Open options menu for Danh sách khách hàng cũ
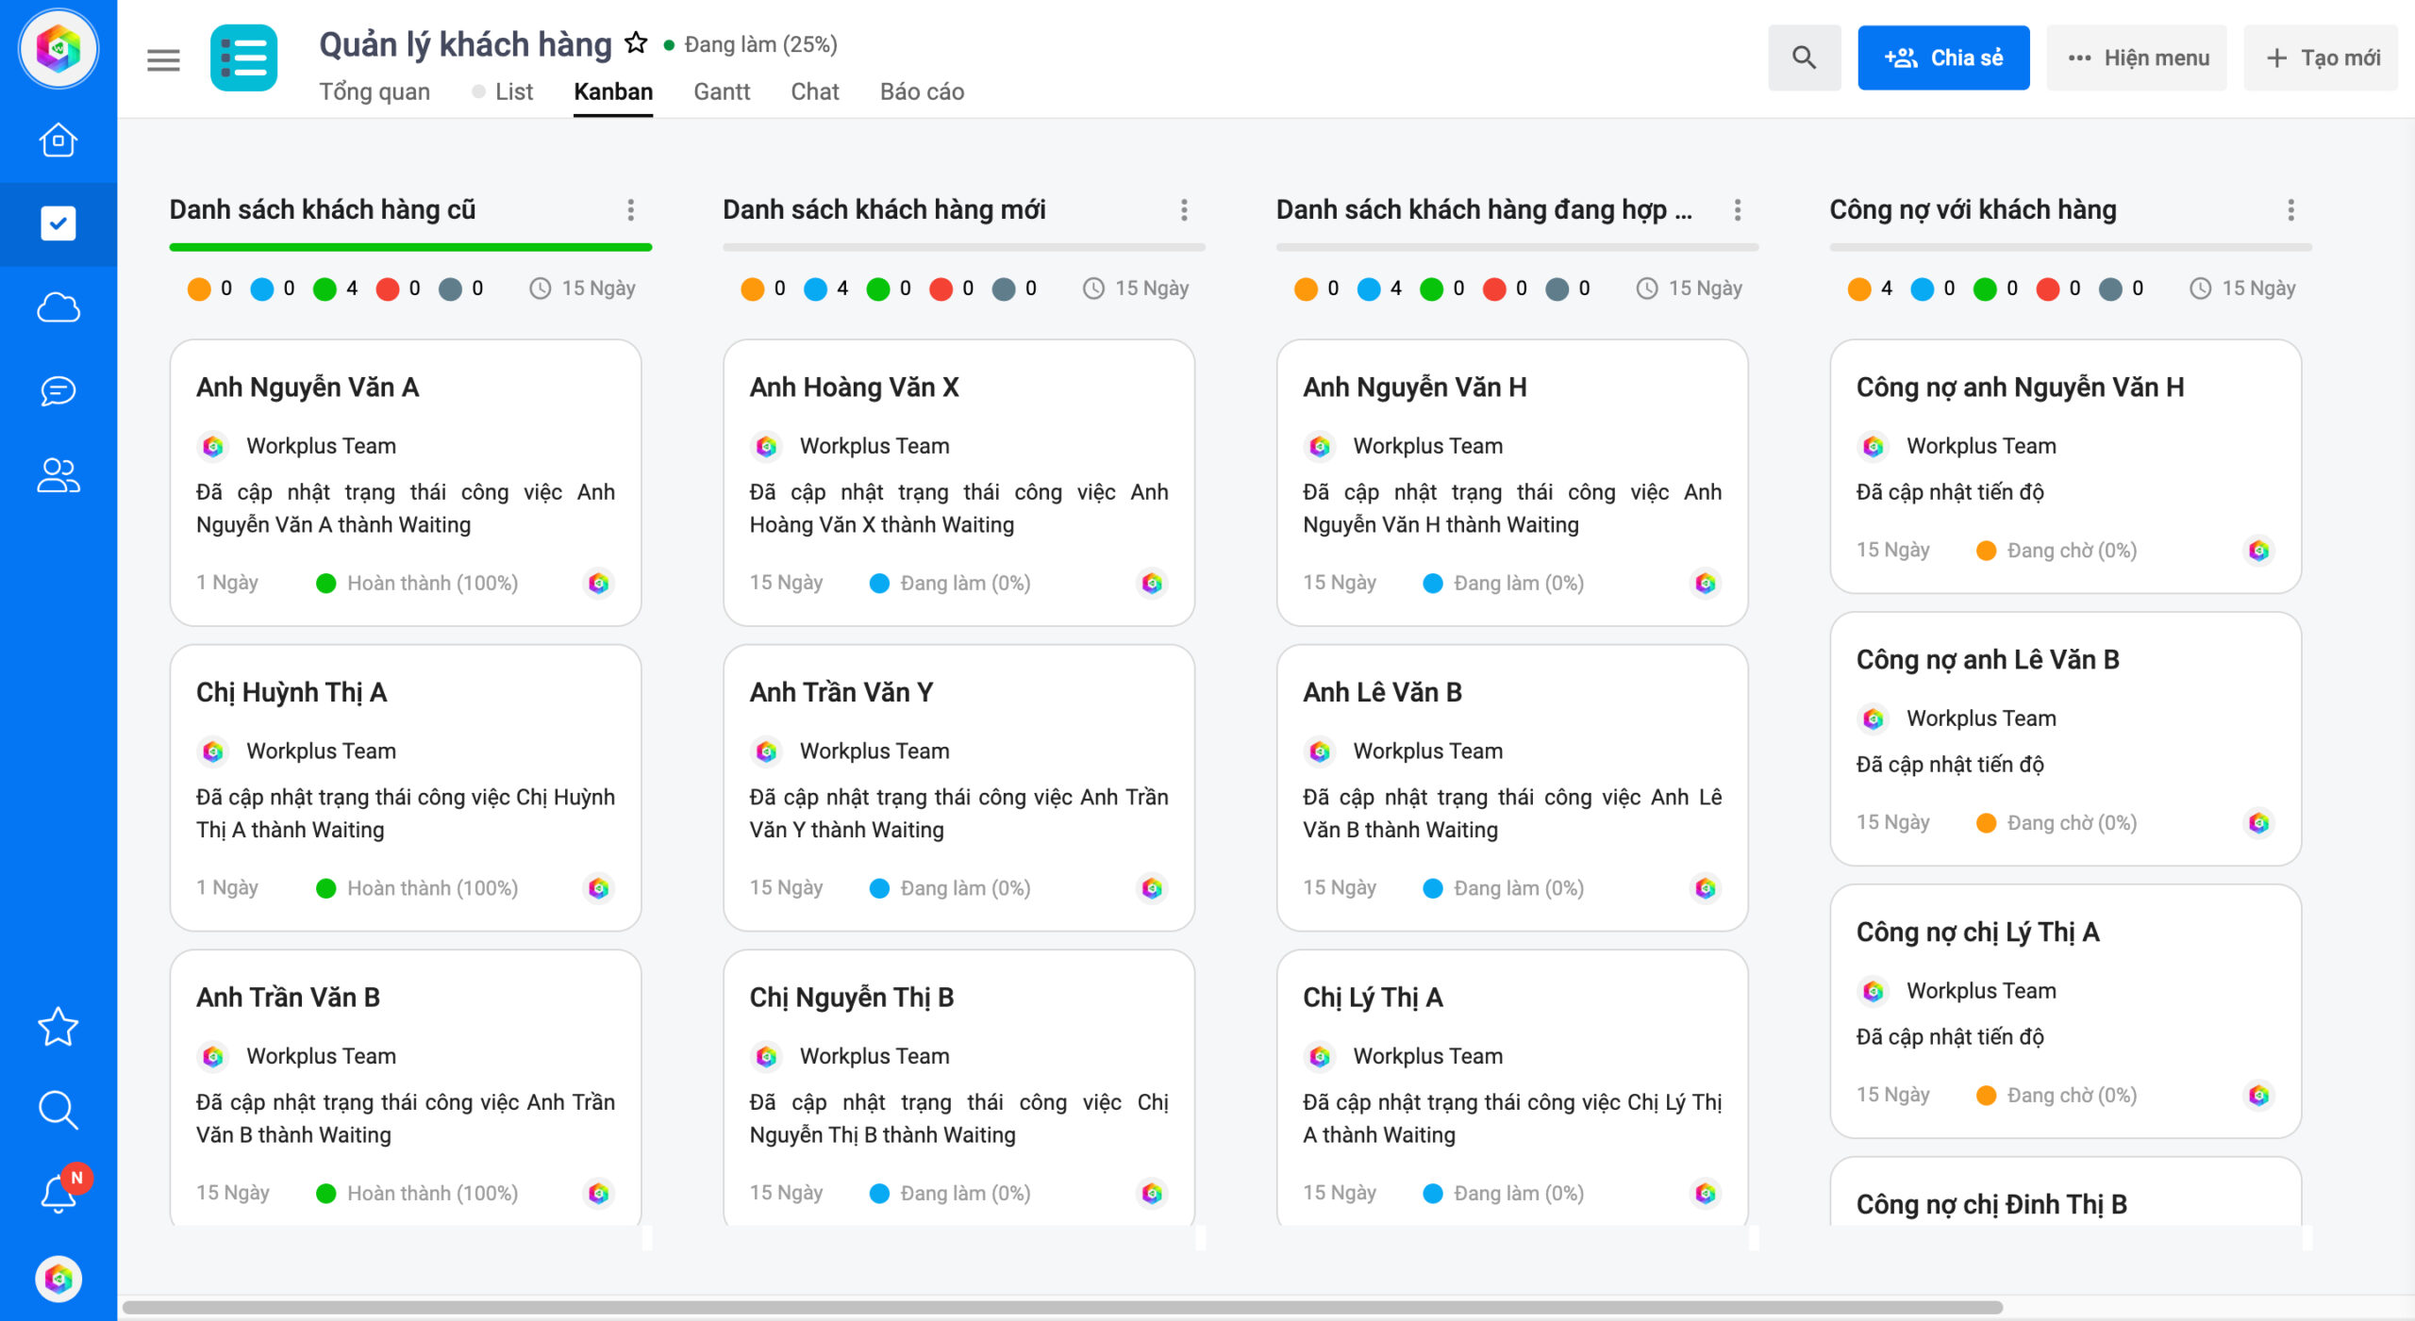The width and height of the screenshot is (2415, 1321). point(631,209)
